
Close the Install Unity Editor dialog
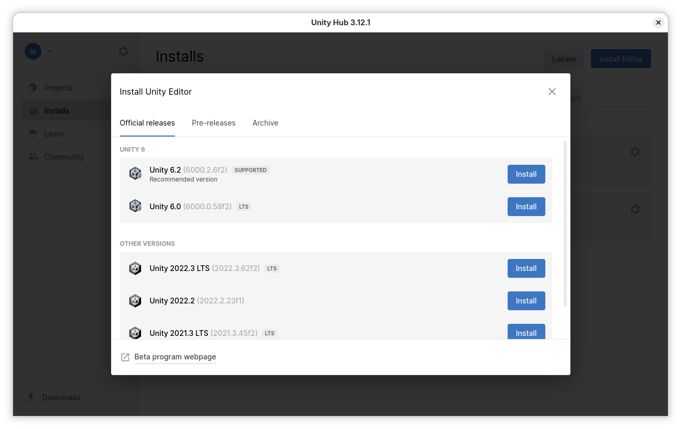click(x=552, y=92)
